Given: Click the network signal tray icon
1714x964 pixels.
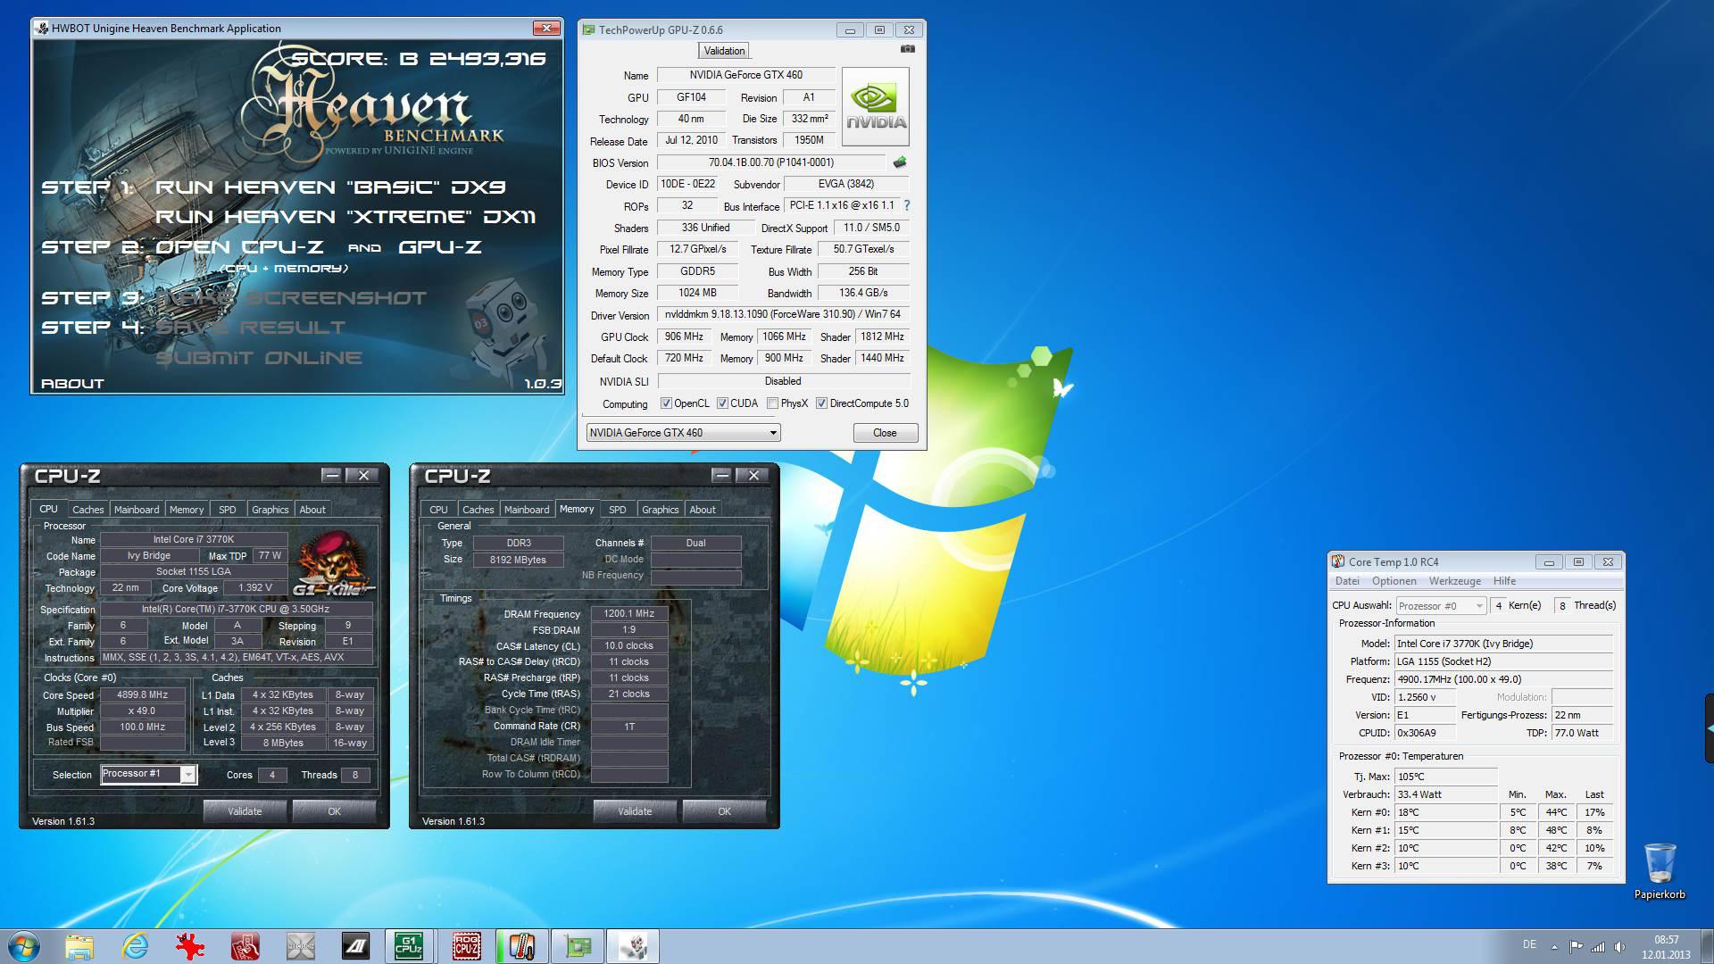Looking at the screenshot, I should click(1598, 946).
